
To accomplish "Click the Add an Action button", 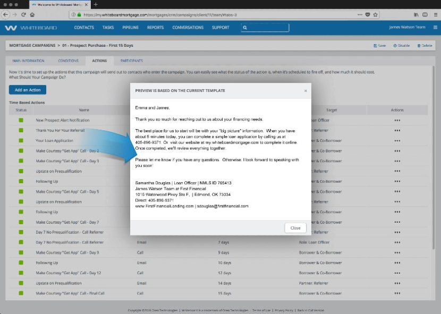I will pos(27,90).
